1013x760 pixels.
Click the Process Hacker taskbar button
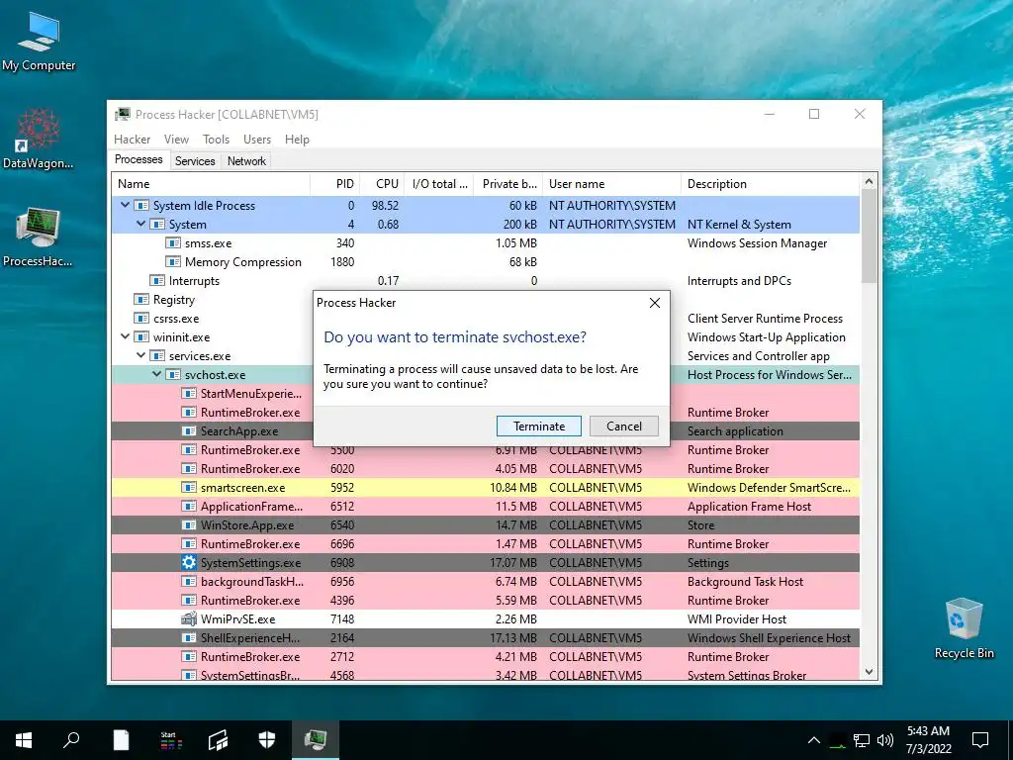[x=316, y=740]
